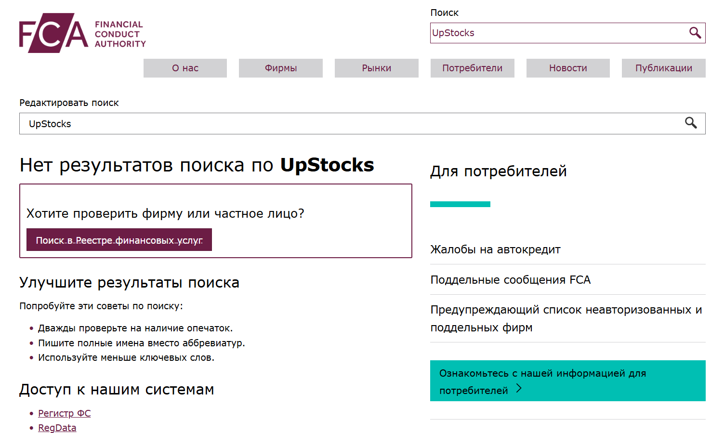Open the «RegData» link

(57, 427)
